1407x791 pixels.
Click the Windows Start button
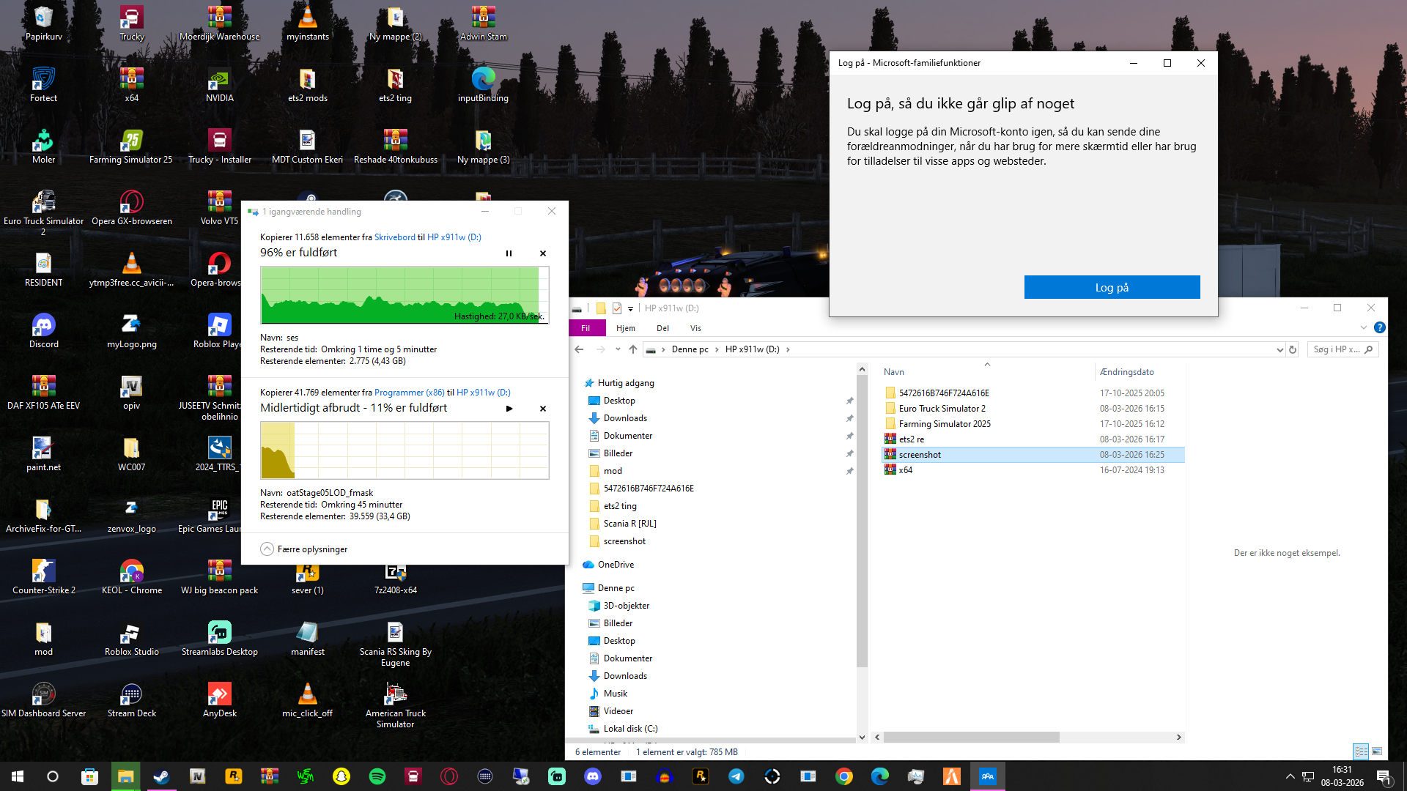(18, 776)
